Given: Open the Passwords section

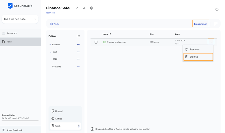Looking at the screenshot, I should tap(20, 33).
